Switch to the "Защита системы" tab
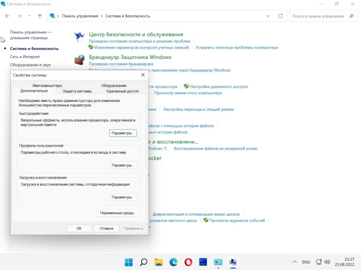The image size is (361, 270). (x=77, y=91)
